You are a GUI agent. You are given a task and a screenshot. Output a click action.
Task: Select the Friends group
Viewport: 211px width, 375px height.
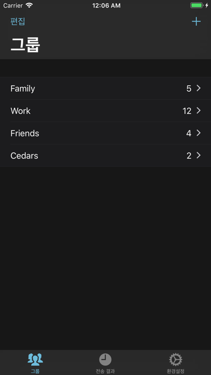tap(105, 133)
